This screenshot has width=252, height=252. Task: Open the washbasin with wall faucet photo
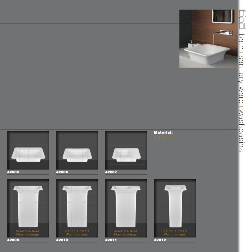pyautogui.click(x=208, y=38)
